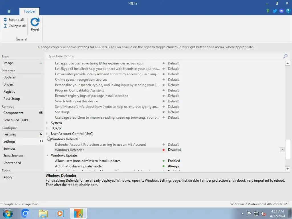Select Let apps use user advertising ID row

coord(99,63)
